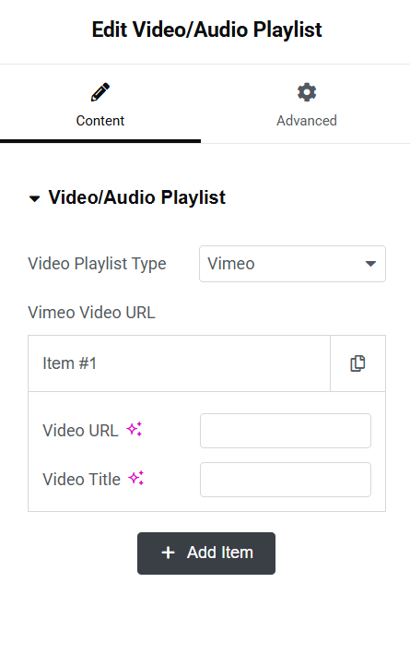
Task: Collapse the Item #1 repeater row
Action: [x=179, y=363]
